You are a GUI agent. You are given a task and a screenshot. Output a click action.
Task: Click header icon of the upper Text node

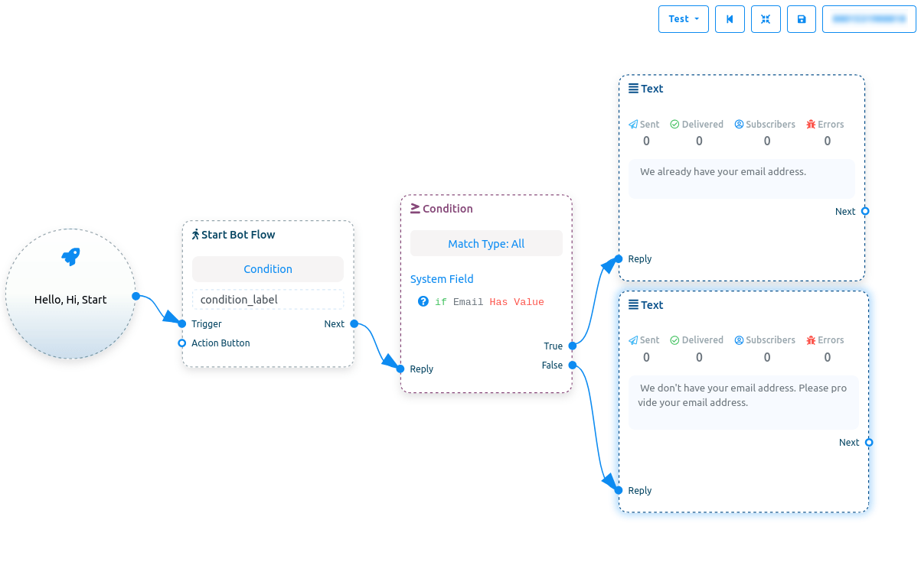(x=633, y=89)
